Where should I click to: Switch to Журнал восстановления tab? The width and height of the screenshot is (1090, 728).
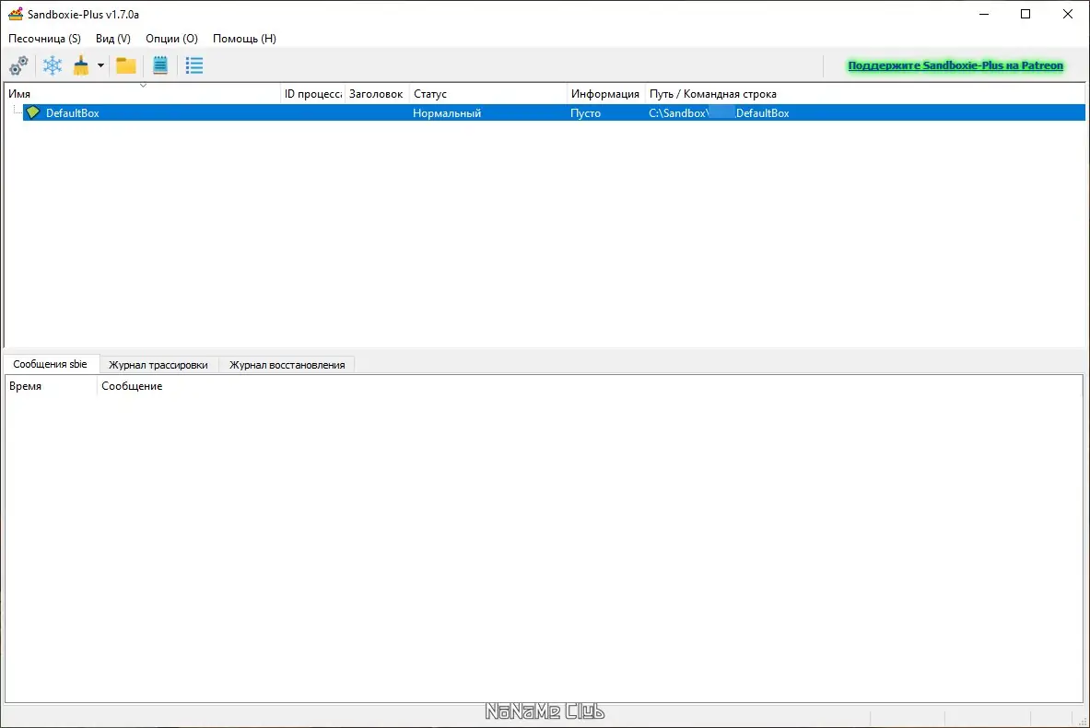tap(287, 364)
